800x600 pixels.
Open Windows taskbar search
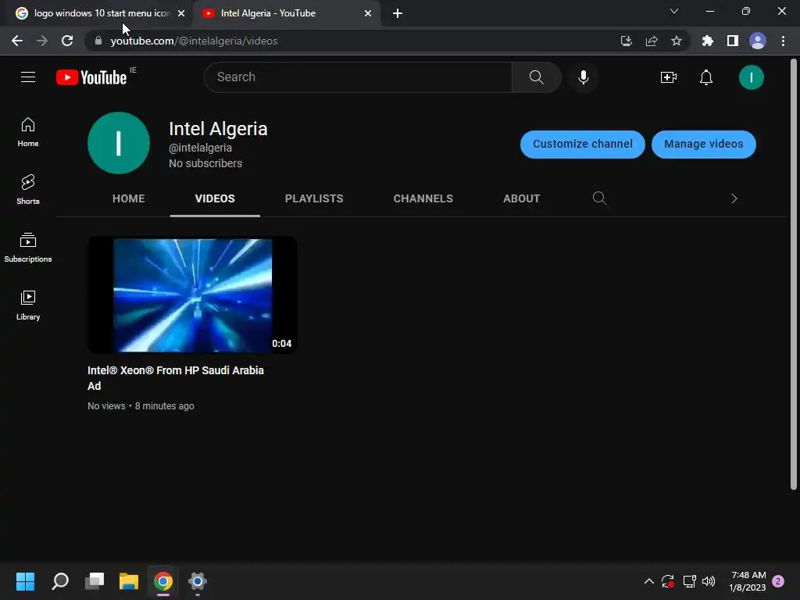(60, 581)
